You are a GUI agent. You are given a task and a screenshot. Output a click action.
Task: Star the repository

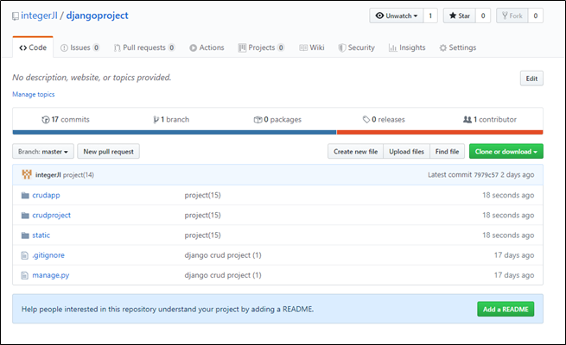pyautogui.click(x=460, y=16)
